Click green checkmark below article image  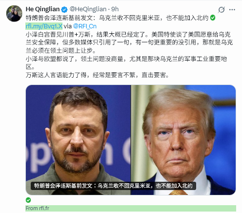[x=28, y=200]
